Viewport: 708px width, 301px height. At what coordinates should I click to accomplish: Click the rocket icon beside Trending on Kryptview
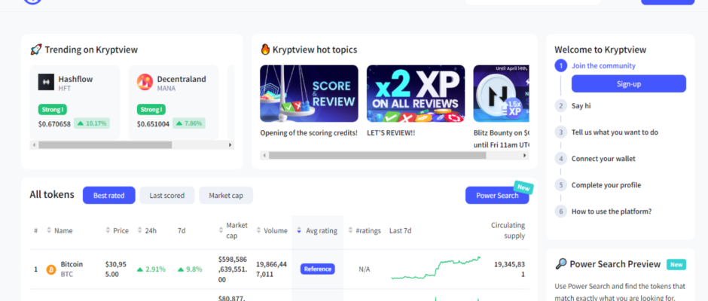pos(36,50)
